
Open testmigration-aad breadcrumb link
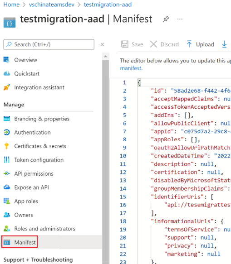pyautogui.click(x=108, y=5)
